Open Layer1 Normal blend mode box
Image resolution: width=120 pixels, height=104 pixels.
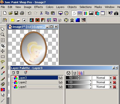click(x=101, y=87)
